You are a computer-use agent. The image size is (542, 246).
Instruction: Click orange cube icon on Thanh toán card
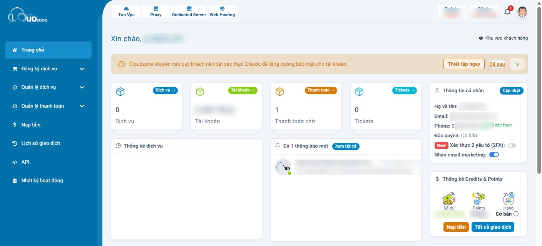point(279,91)
